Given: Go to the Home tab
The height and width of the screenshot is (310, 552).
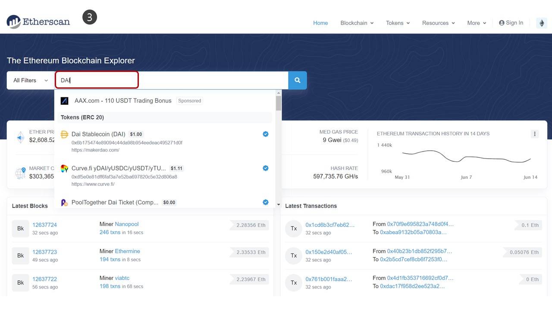Looking at the screenshot, I should click(320, 23).
